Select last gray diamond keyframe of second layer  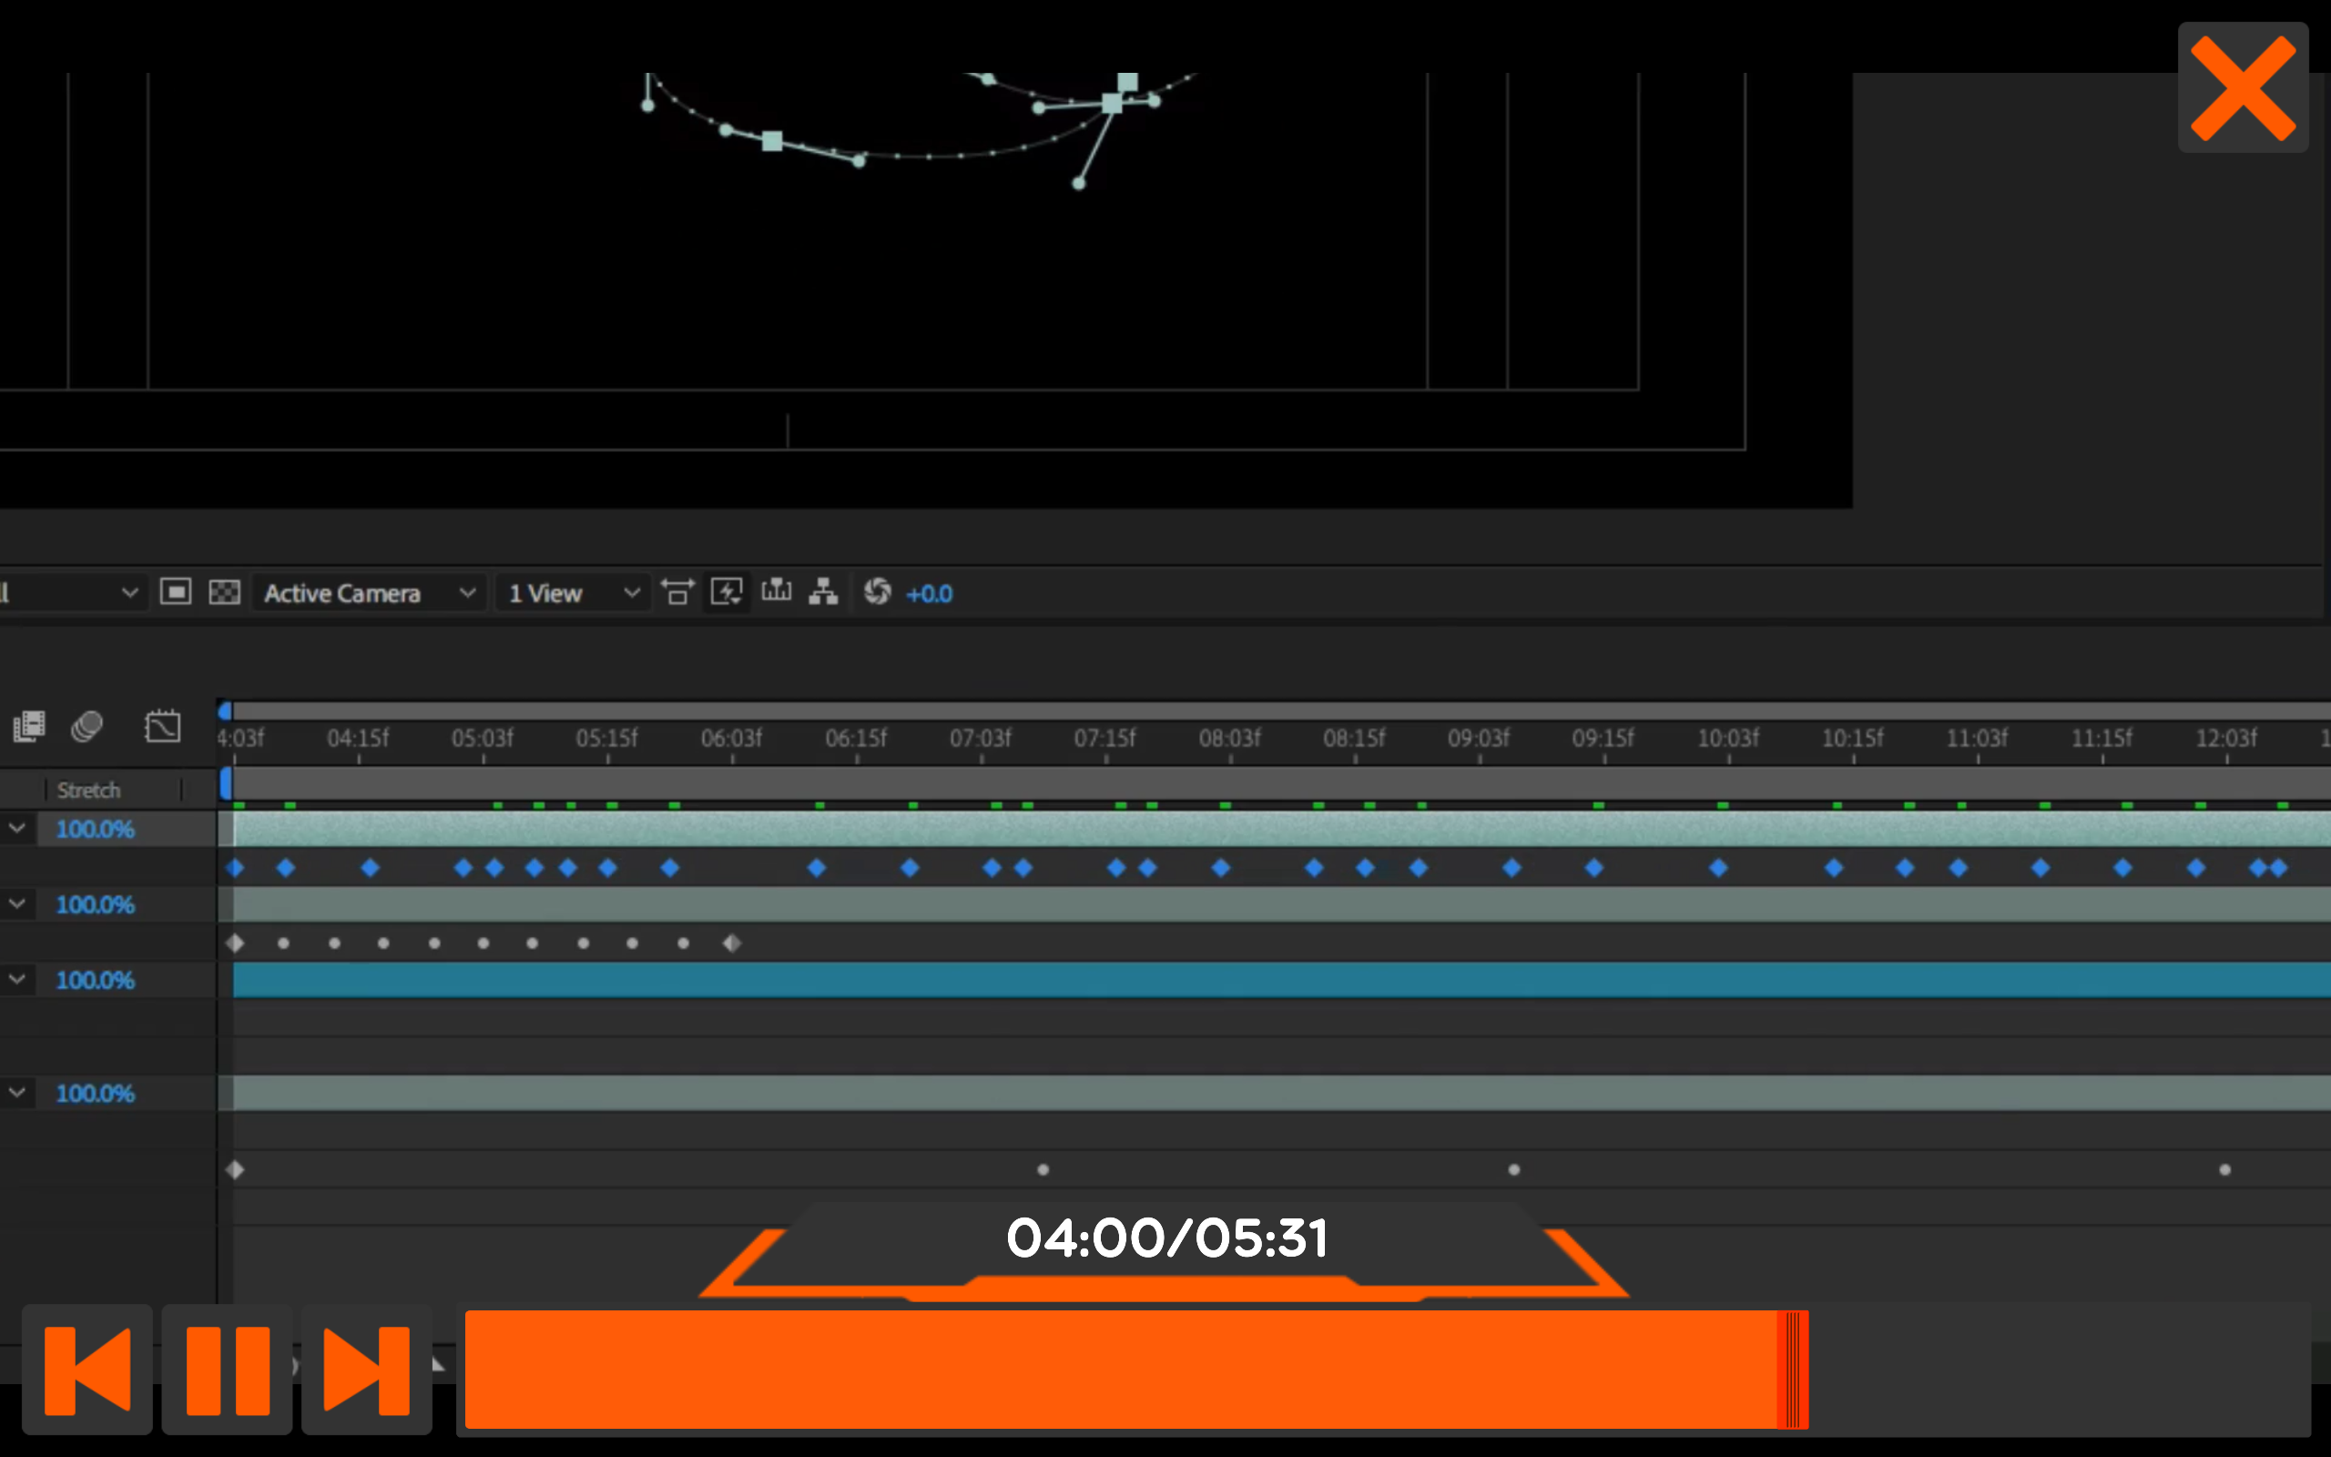[732, 943]
